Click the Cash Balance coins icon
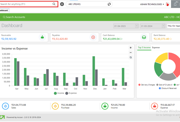 [144, 37]
